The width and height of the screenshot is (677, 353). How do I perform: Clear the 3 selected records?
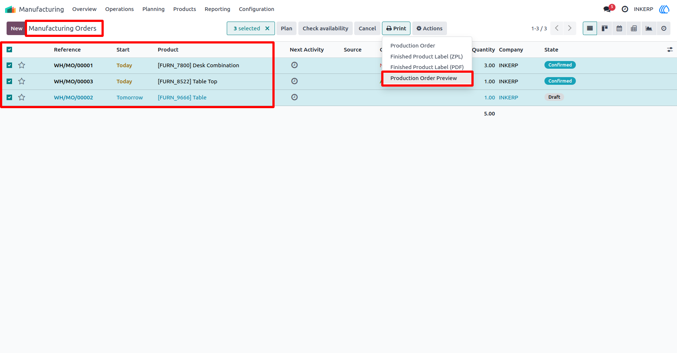(x=267, y=29)
